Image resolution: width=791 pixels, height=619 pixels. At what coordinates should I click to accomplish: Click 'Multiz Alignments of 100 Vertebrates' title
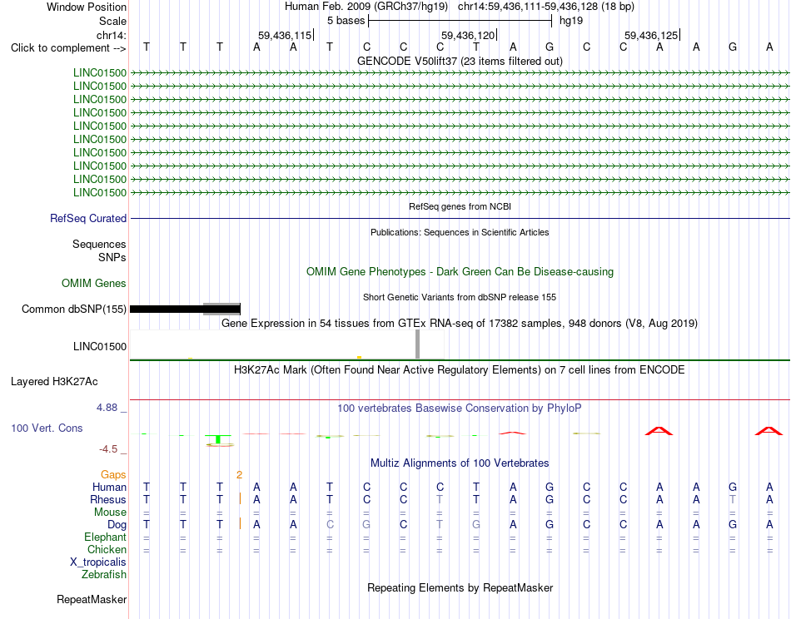(x=460, y=463)
